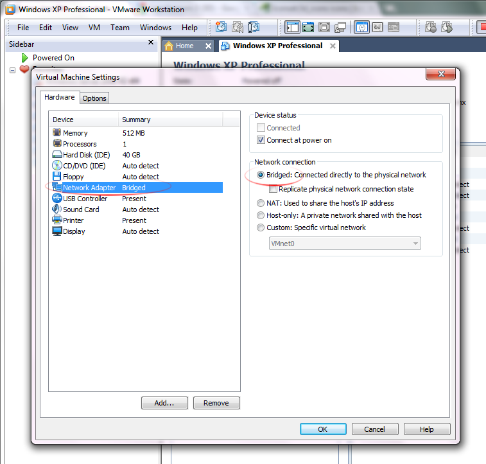This screenshot has width=486, height=464.
Task: Open the VM menu
Action: 94,28
